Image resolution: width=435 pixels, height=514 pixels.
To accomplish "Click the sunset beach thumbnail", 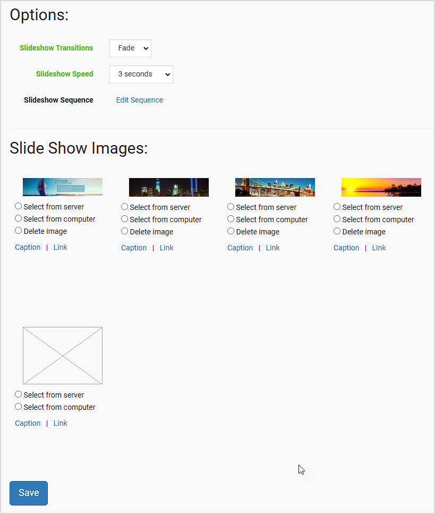I will [x=381, y=187].
